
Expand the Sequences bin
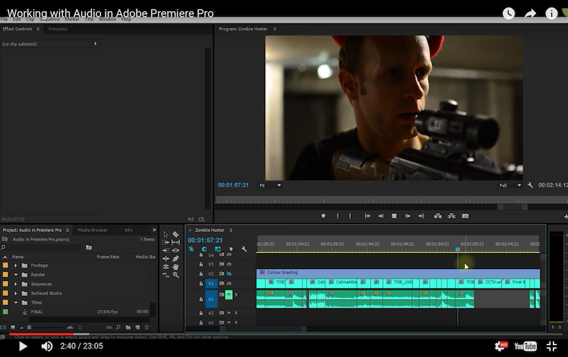coord(15,284)
